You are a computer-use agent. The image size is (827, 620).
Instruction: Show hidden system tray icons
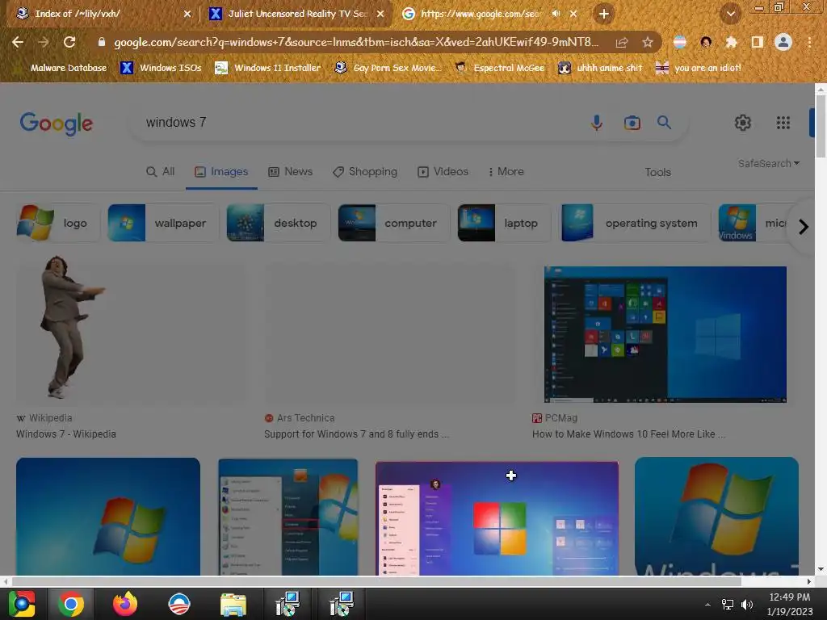pos(707,605)
